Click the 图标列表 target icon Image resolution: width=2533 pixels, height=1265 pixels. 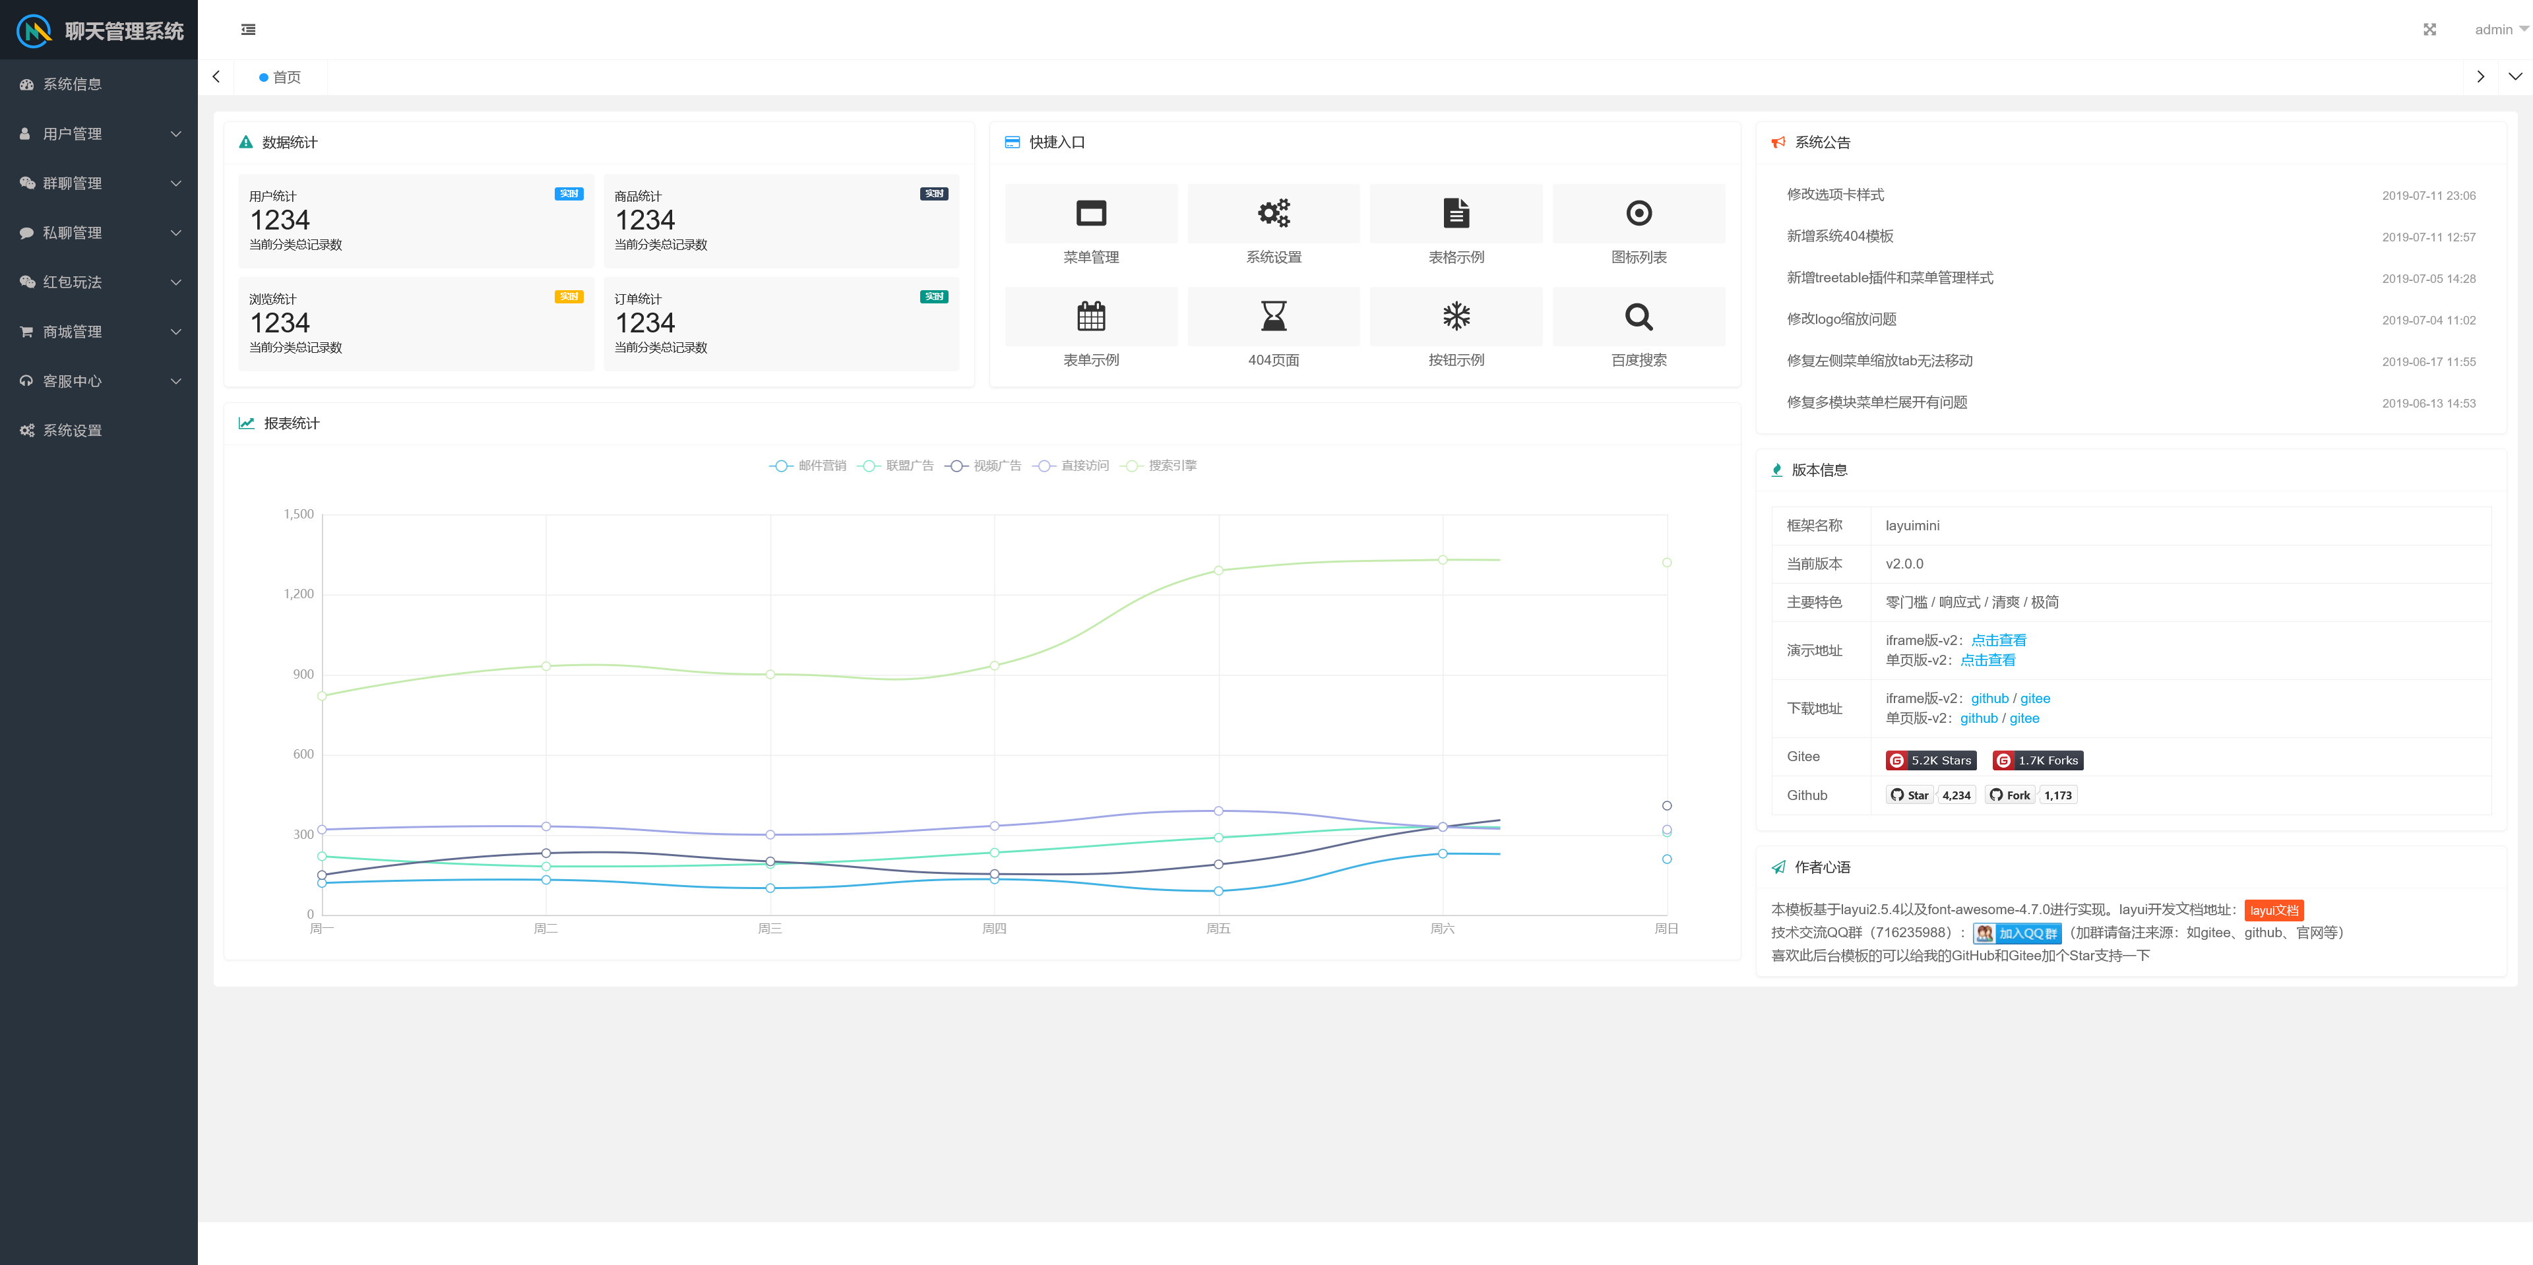(1638, 213)
